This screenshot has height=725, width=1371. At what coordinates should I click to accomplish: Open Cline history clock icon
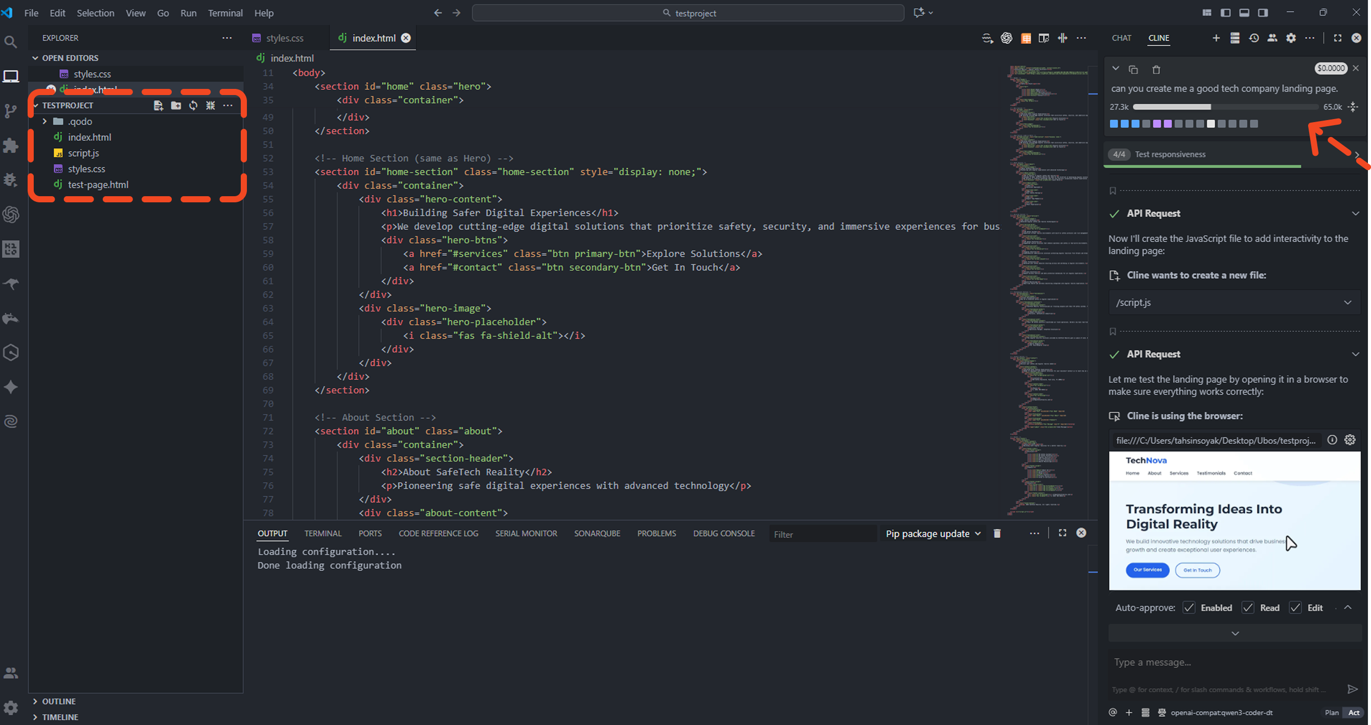click(1254, 38)
